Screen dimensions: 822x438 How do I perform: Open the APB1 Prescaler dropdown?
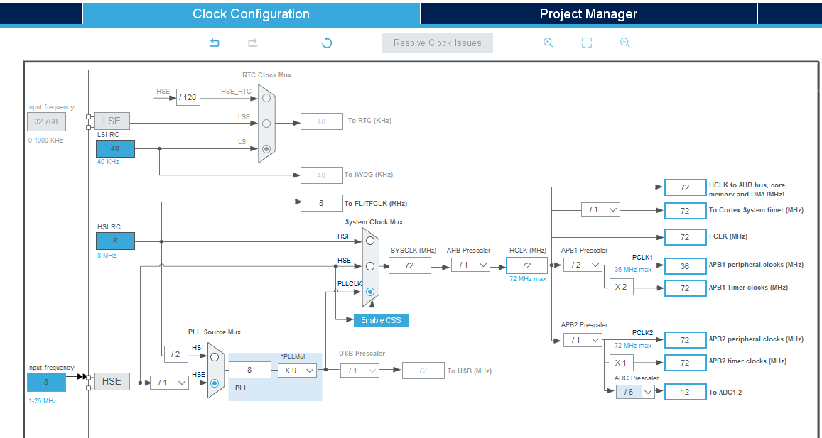pos(583,265)
